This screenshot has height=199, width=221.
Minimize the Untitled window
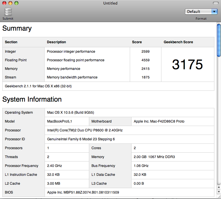[10, 3]
